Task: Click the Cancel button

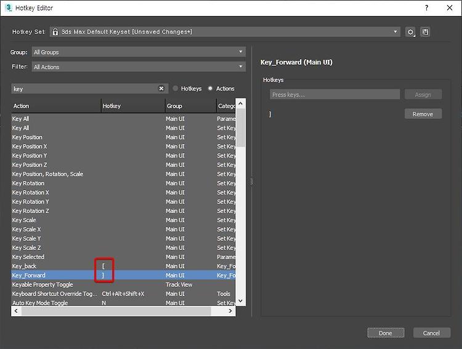Action: point(432,333)
